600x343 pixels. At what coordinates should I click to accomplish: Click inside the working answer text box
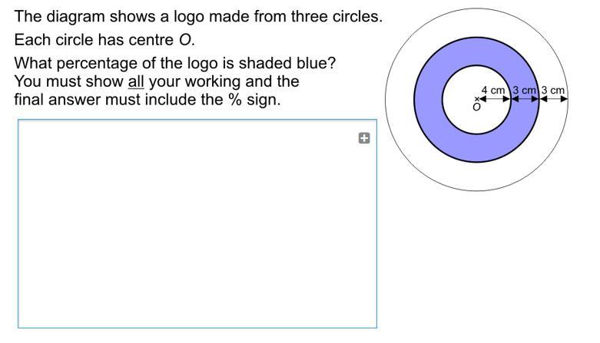(x=197, y=224)
